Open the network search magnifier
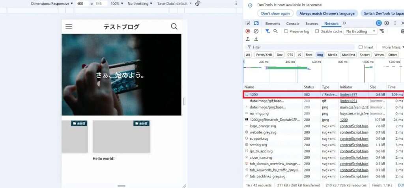404x188 pixels. (x=275, y=31)
